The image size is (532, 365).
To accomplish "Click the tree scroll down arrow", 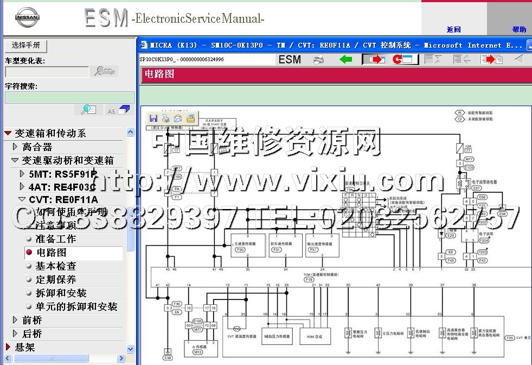I will pyautogui.click(x=130, y=349).
